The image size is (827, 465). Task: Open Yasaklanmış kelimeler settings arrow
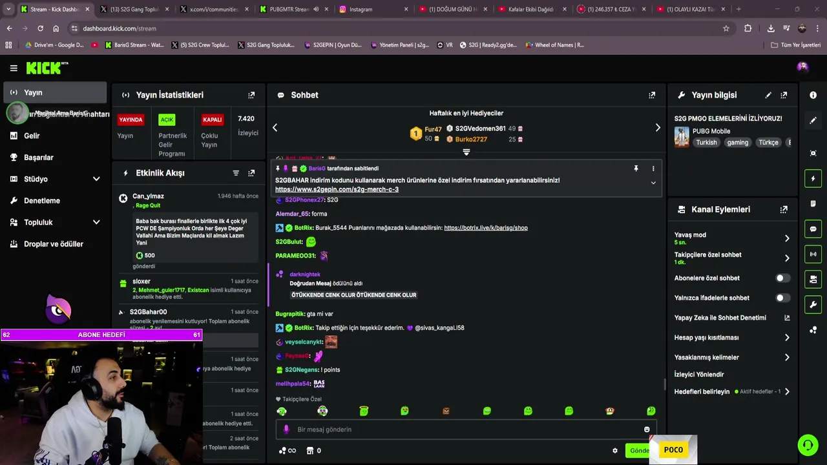[787, 357]
